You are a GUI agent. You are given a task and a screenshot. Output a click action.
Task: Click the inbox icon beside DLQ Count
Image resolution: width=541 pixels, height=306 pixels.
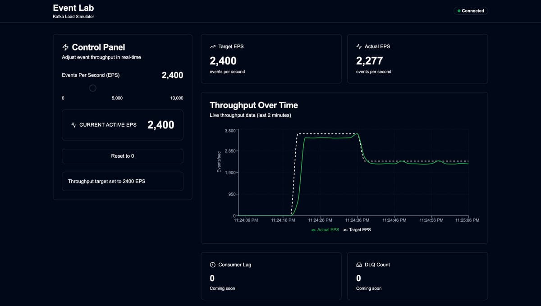pyautogui.click(x=358, y=265)
